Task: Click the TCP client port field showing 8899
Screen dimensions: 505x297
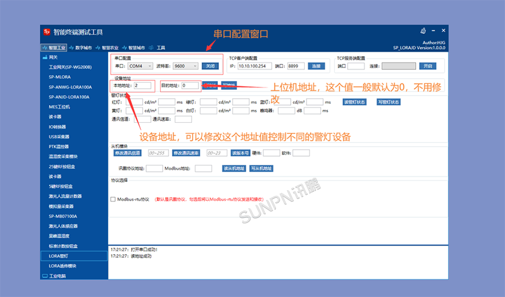Action: (x=295, y=66)
